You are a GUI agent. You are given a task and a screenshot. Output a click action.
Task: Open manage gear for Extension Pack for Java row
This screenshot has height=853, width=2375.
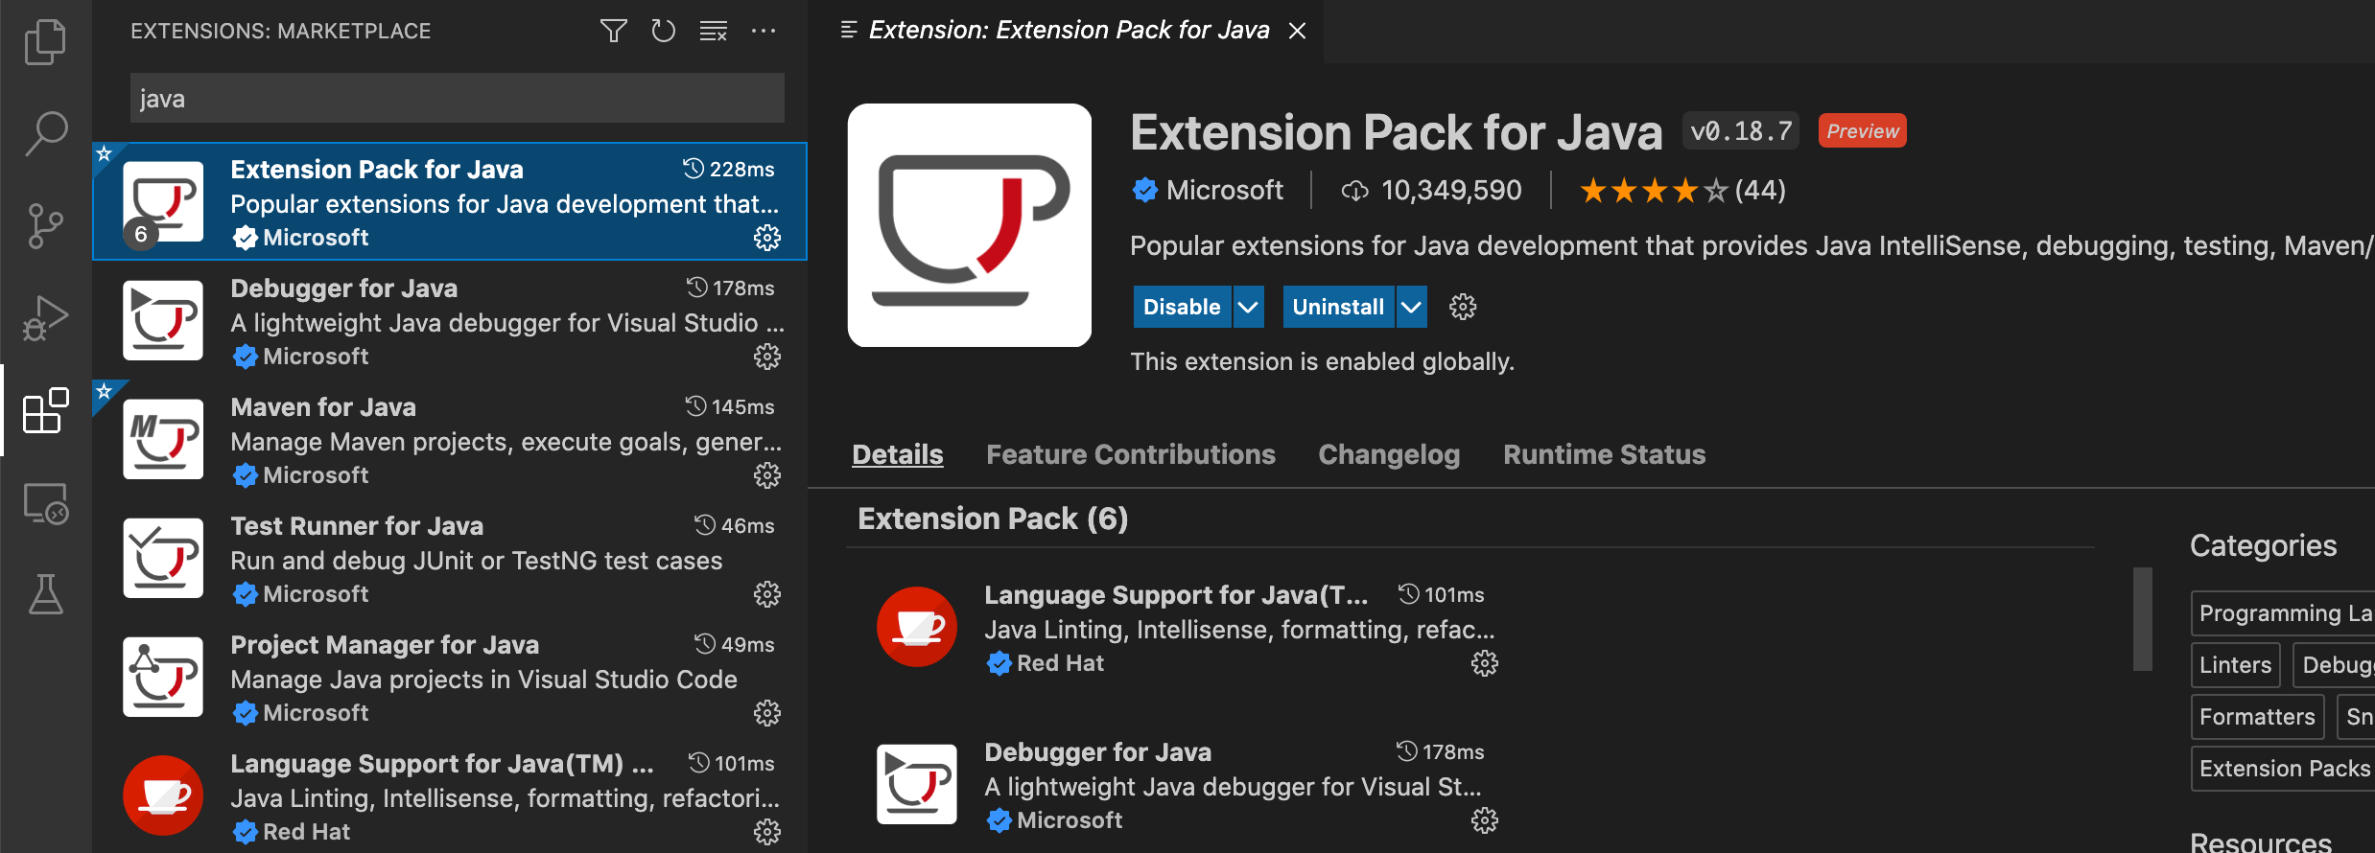pyautogui.click(x=767, y=238)
